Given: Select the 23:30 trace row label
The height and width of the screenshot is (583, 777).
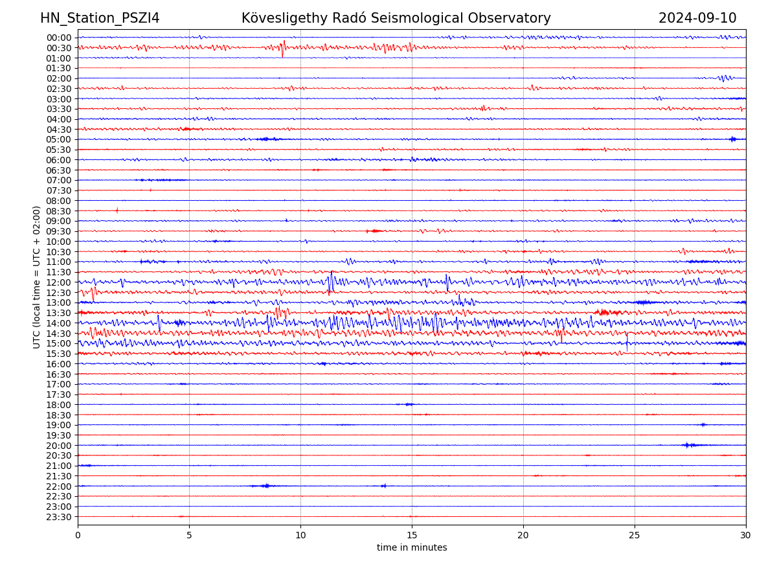Looking at the screenshot, I should (x=59, y=517).
